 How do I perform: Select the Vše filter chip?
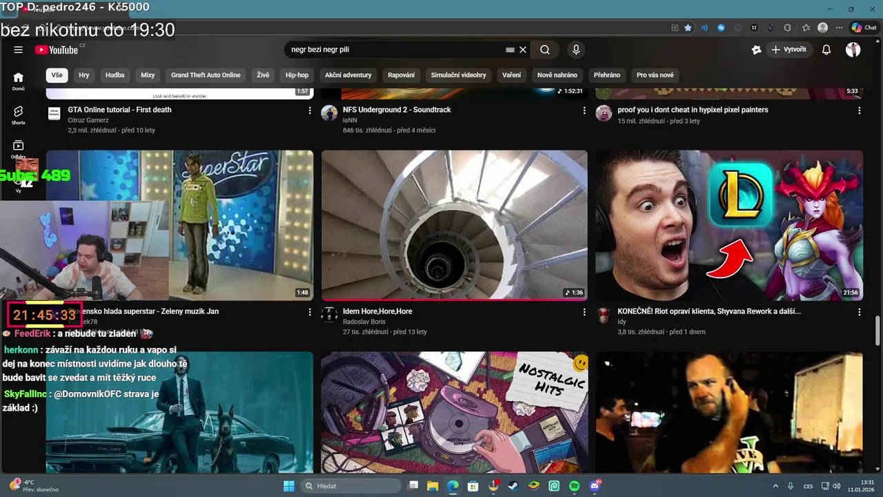pos(57,75)
